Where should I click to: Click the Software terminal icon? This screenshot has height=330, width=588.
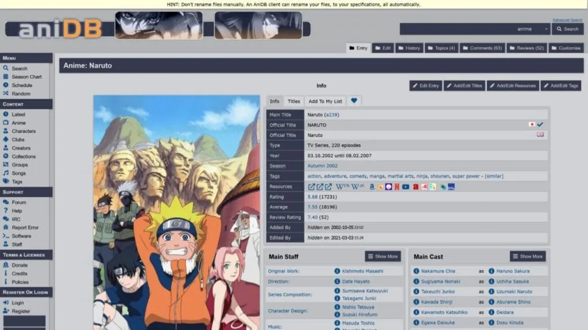pos(6,235)
